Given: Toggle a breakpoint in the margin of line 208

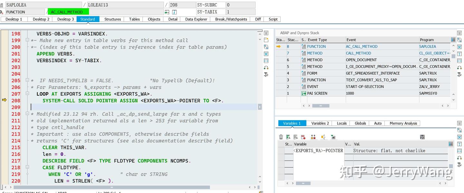Looking at the screenshot, I should tap(5, 101).
